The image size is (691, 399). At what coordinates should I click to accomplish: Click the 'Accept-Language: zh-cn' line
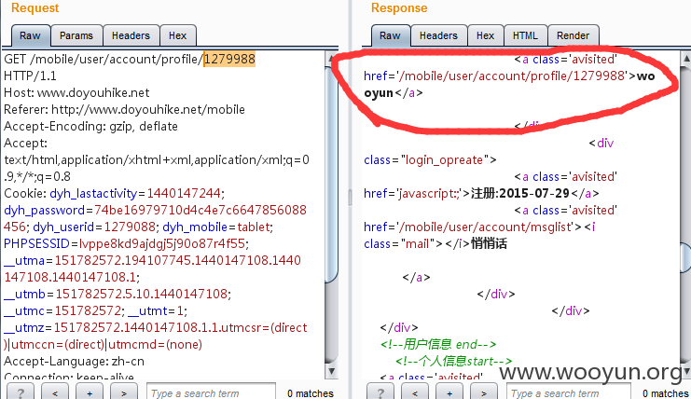click(x=74, y=361)
